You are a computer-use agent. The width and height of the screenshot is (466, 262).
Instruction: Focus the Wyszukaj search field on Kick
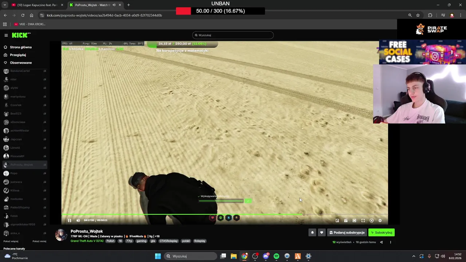coord(233,35)
